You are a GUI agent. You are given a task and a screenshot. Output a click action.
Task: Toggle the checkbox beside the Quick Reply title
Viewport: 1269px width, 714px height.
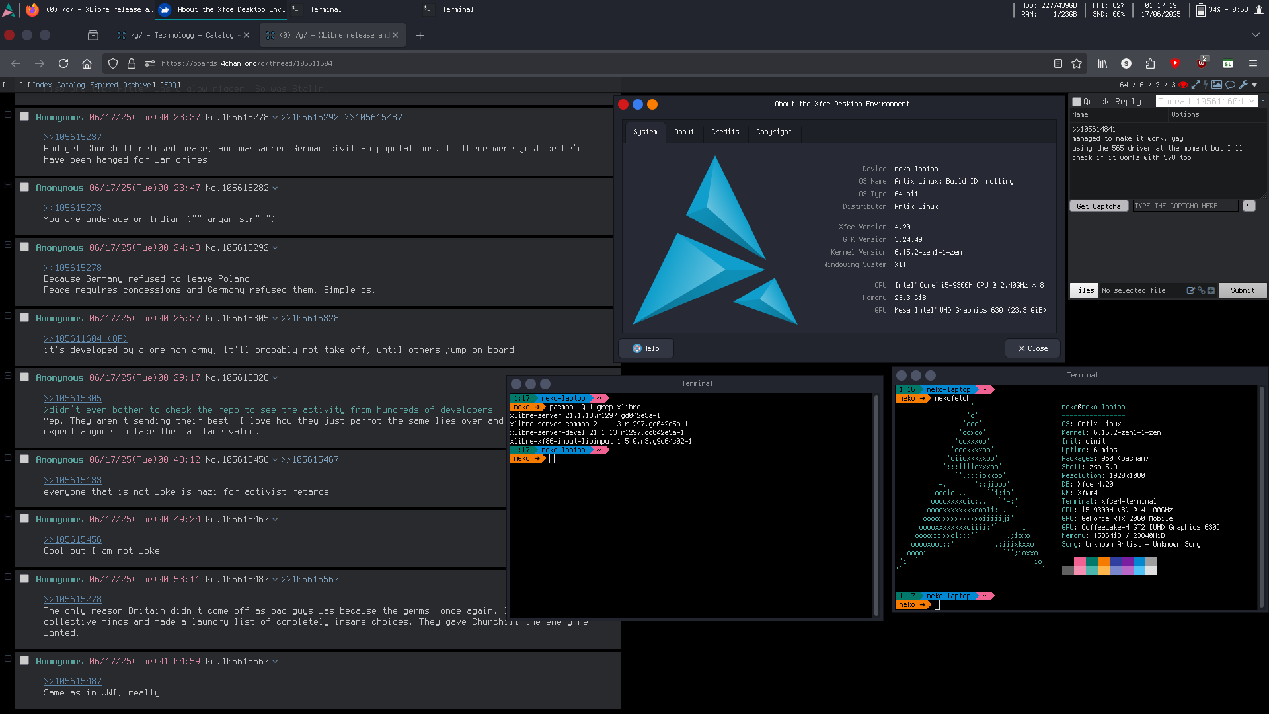tap(1077, 102)
